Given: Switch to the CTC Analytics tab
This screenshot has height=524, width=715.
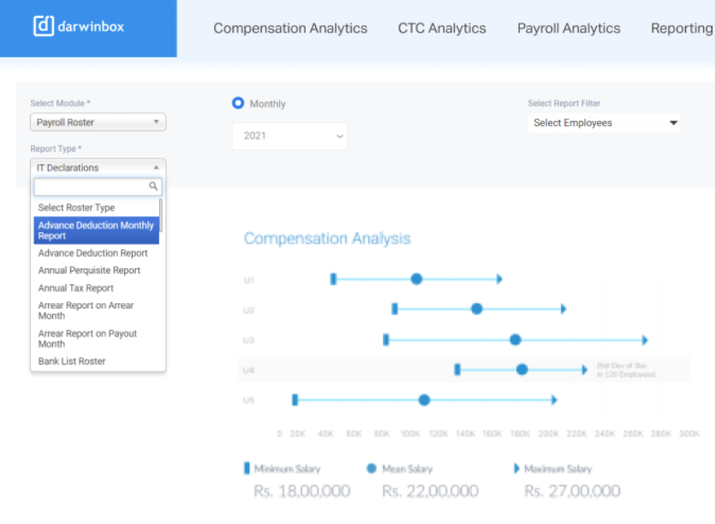Looking at the screenshot, I should coord(441,28).
